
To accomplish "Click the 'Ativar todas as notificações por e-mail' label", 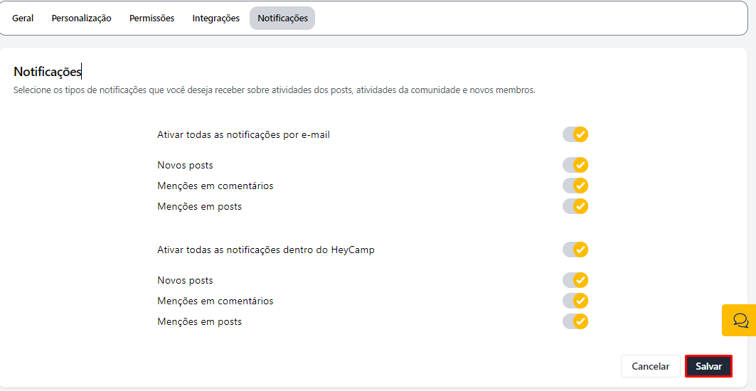I will (x=243, y=134).
